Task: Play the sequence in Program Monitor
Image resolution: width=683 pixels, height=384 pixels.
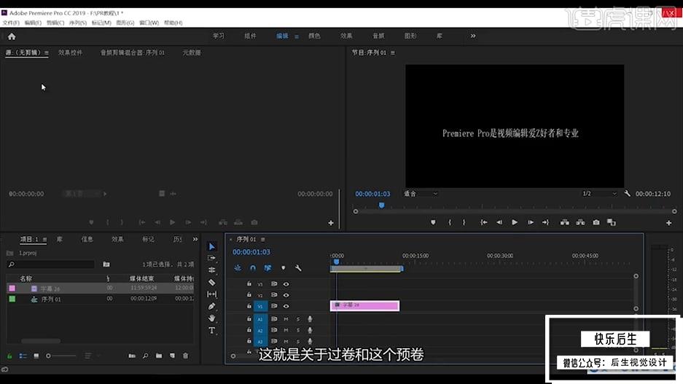Action: point(515,222)
